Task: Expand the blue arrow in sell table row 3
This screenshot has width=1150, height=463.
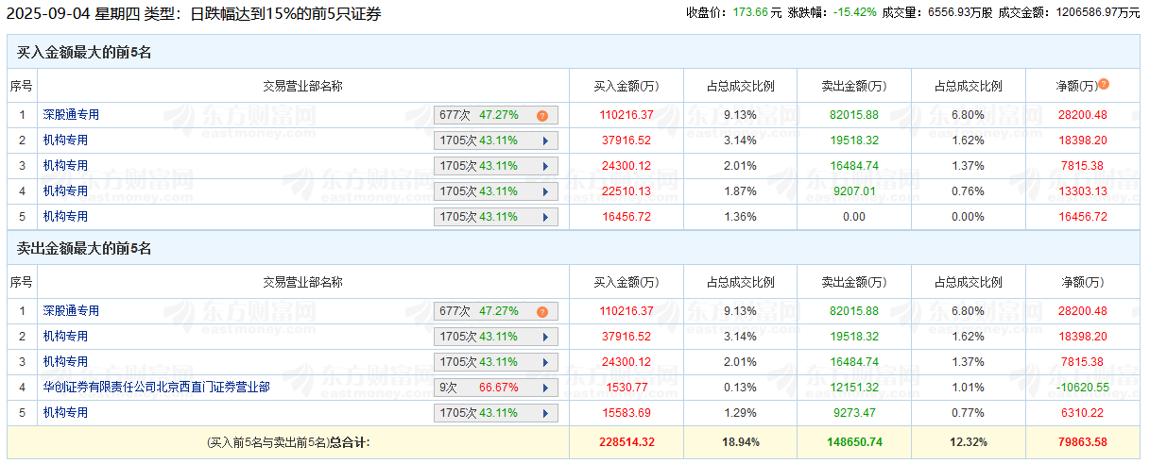Action: point(545,362)
